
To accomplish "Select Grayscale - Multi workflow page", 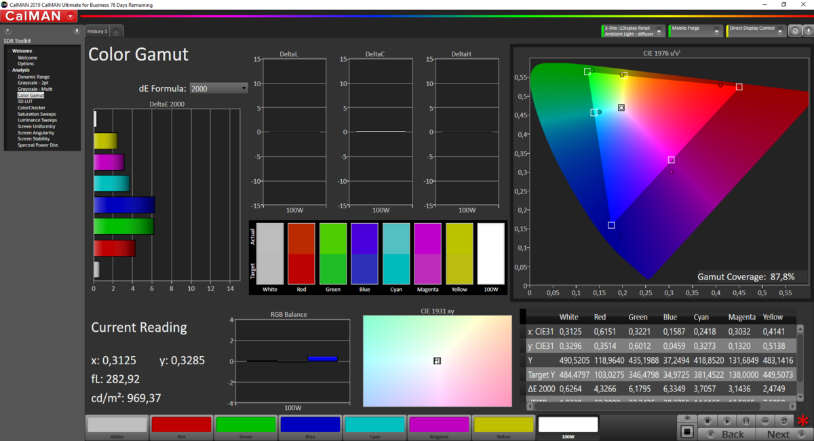I will 35,89.
